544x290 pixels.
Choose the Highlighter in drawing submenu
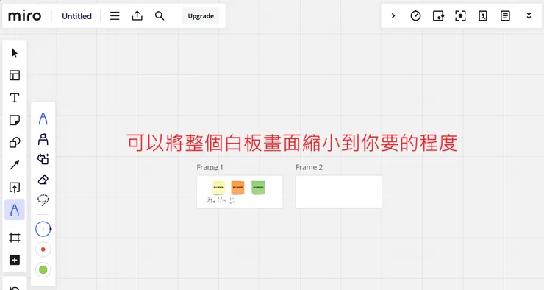pyautogui.click(x=43, y=139)
